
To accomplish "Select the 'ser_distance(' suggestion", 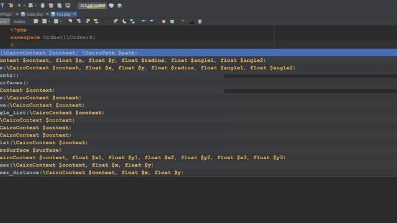I will point(198,173).
